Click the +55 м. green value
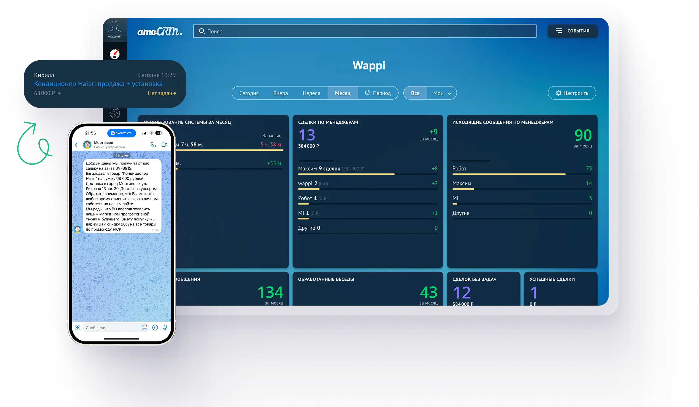This screenshot has height=407, width=699. click(275, 163)
